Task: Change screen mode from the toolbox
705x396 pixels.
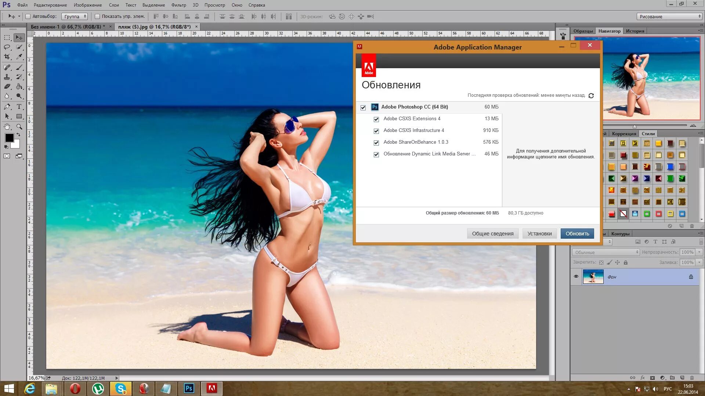Action: [19, 156]
